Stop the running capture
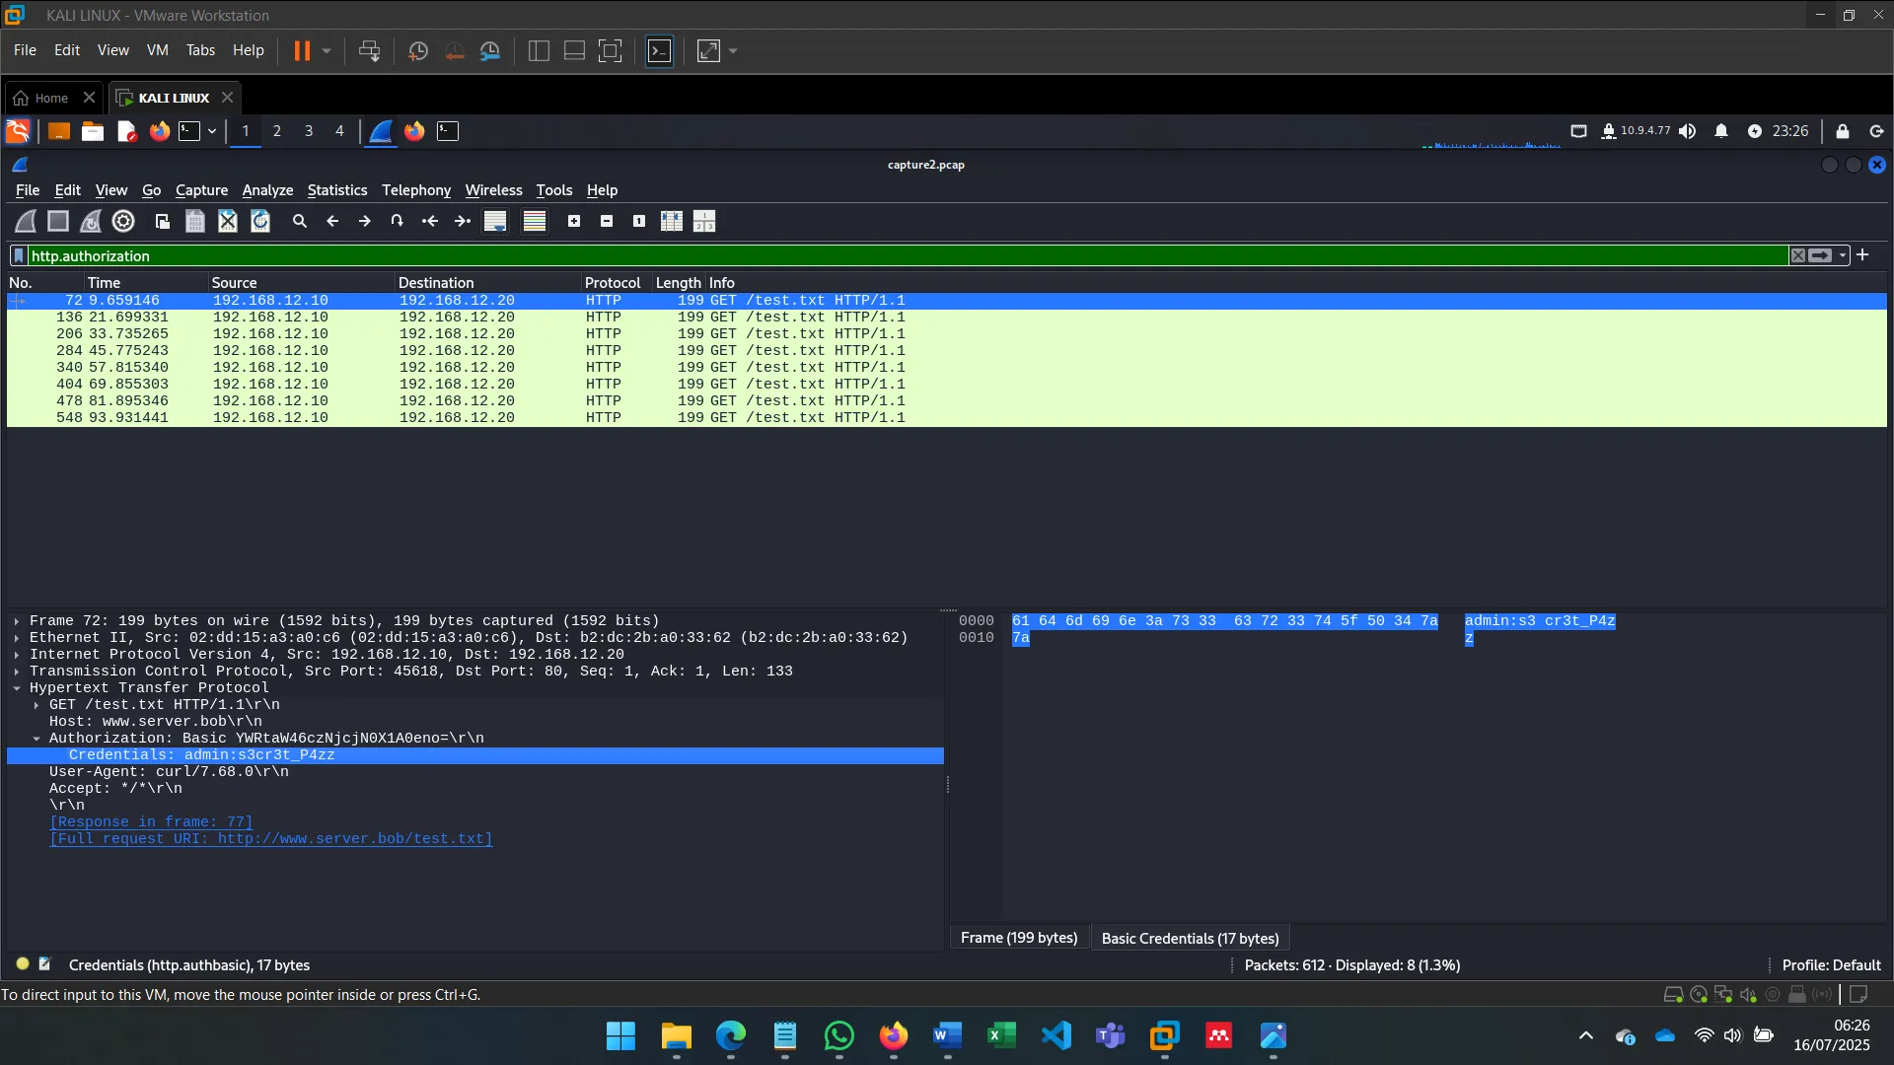The height and width of the screenshot is (1065, 1894). (x=57, y=221)
